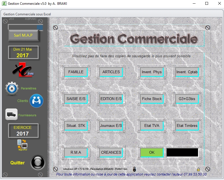The image size is (224, 180).
Task: Click the EXERCICE 2017 display
Action: coord(23,130)
